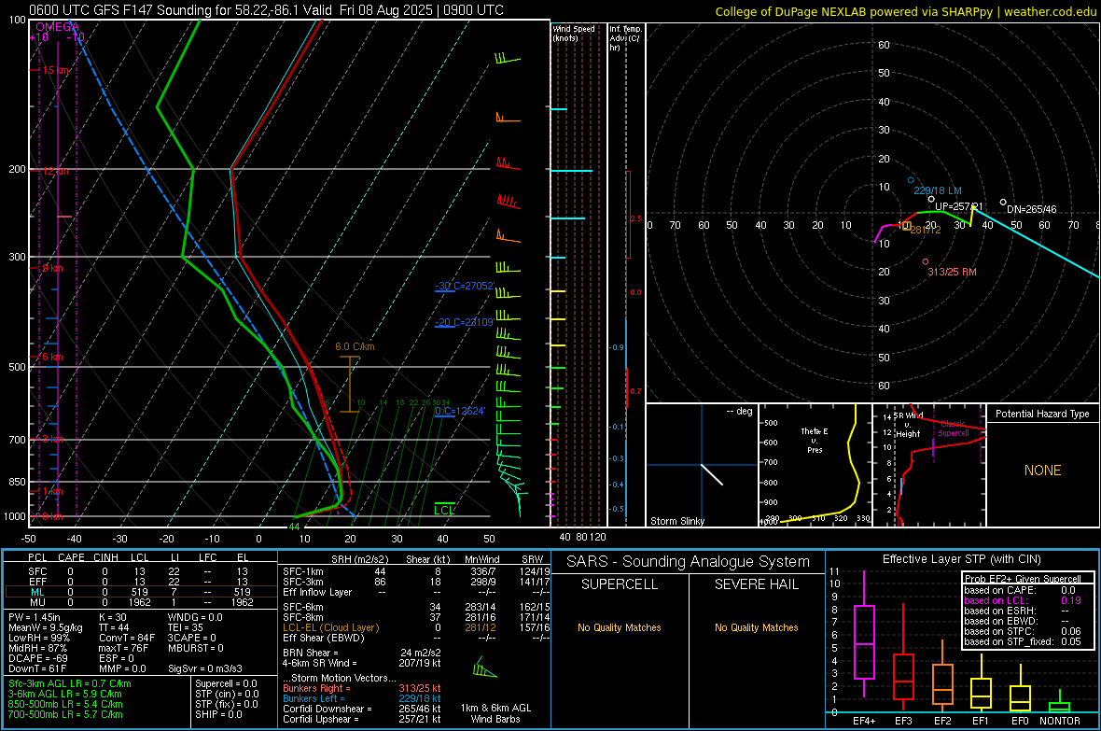Click the ConvT = 84F value

point(127,639)
